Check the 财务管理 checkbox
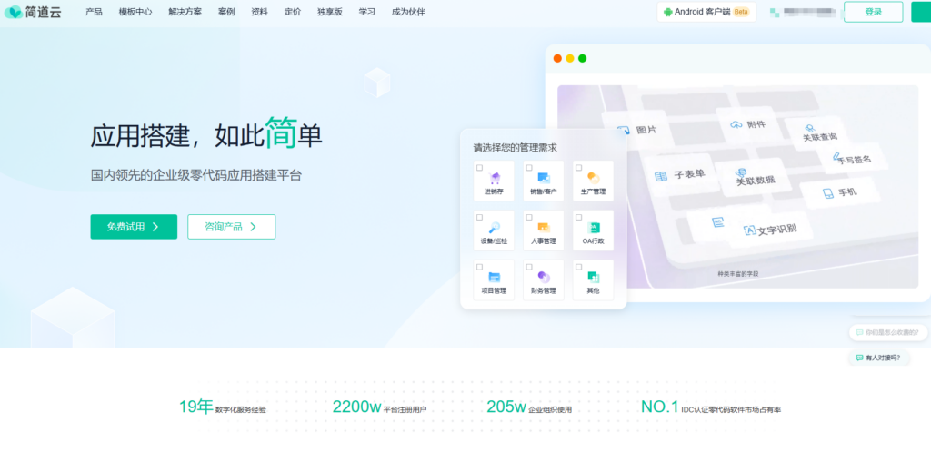 [529, 268]
